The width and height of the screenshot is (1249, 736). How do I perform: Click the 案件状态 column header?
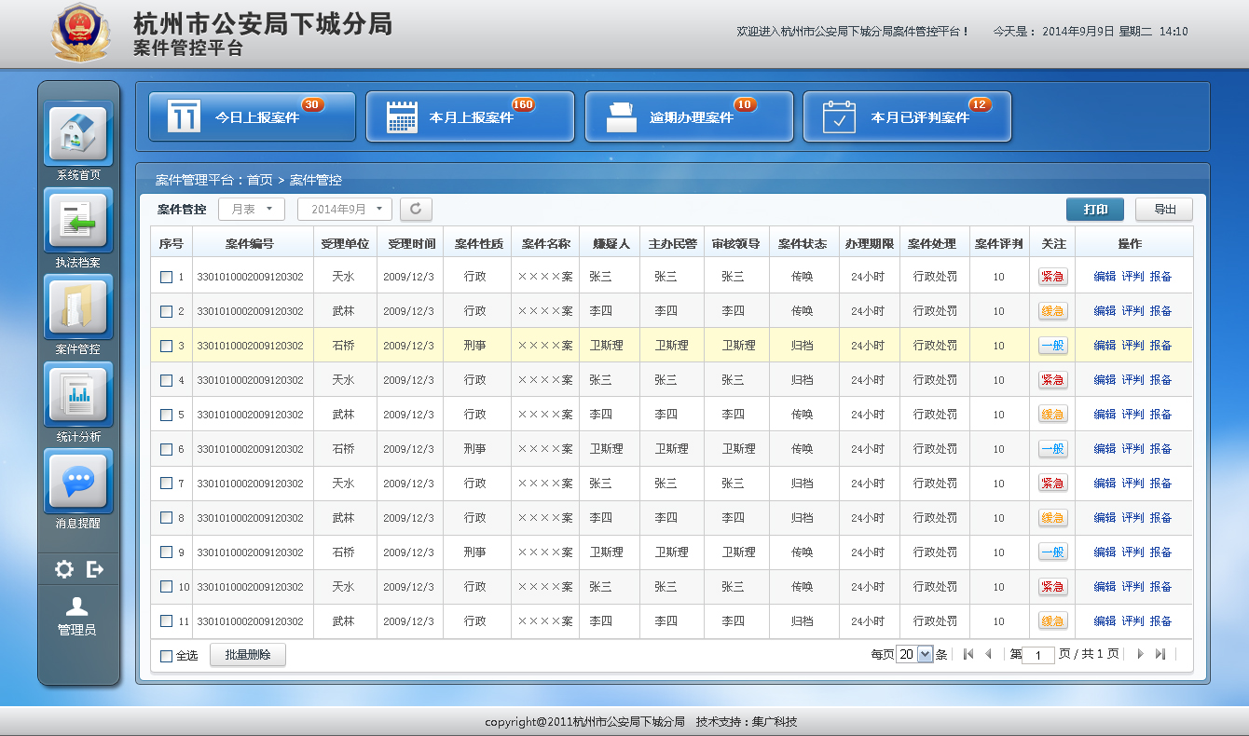[803, 242]
